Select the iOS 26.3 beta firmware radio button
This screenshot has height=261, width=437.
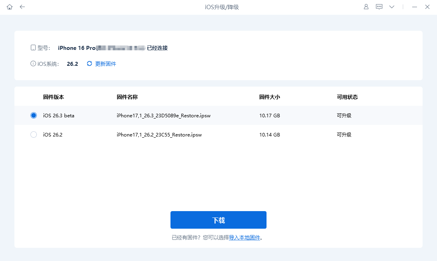click(33, 115)
